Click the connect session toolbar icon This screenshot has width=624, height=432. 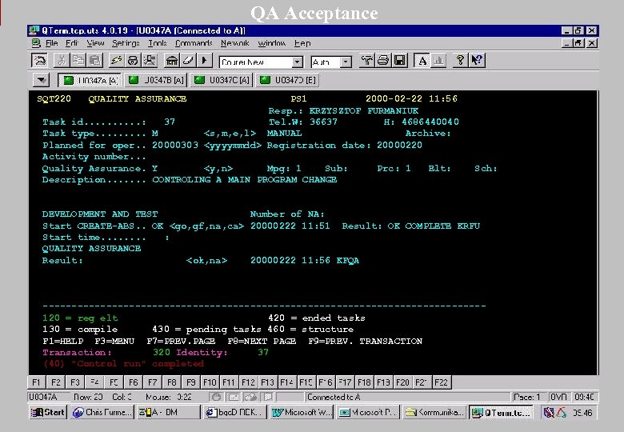click(x=39, y=61)
